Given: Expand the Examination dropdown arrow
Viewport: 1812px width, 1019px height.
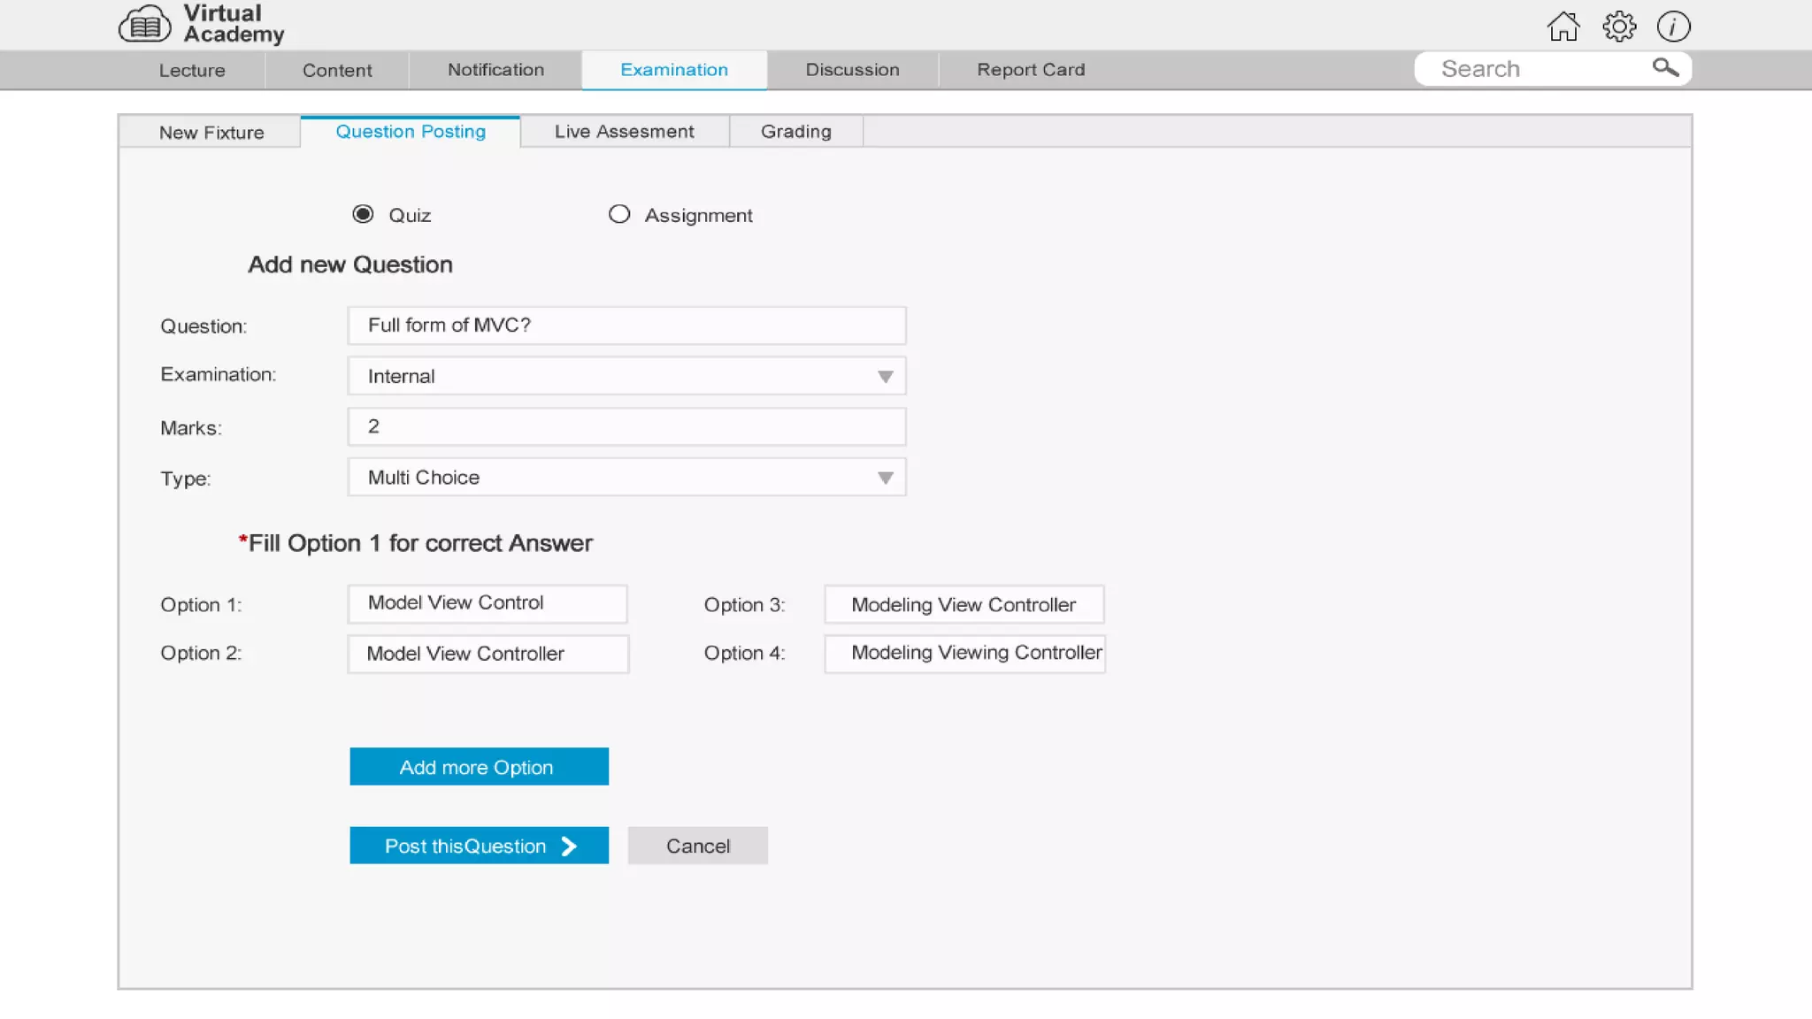Looking at the screenshot, I should (885, 377).
